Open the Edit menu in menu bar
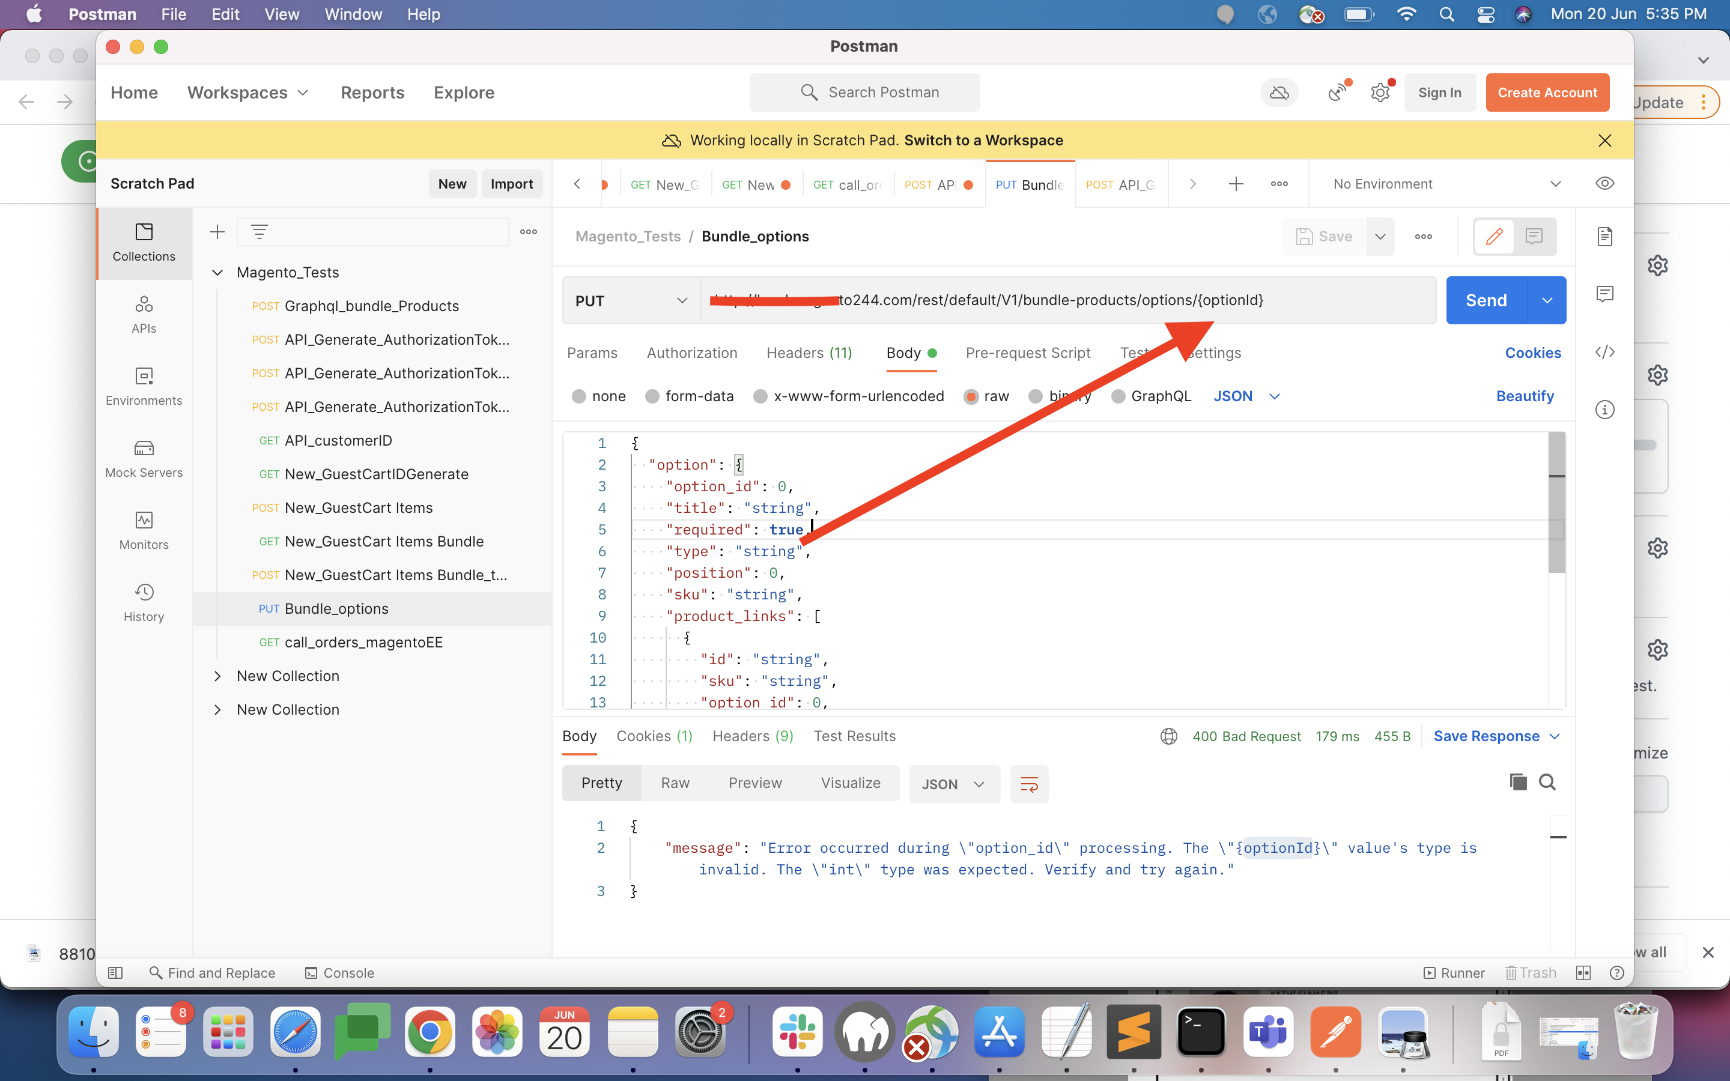1730x1081 pixels. 225,14
